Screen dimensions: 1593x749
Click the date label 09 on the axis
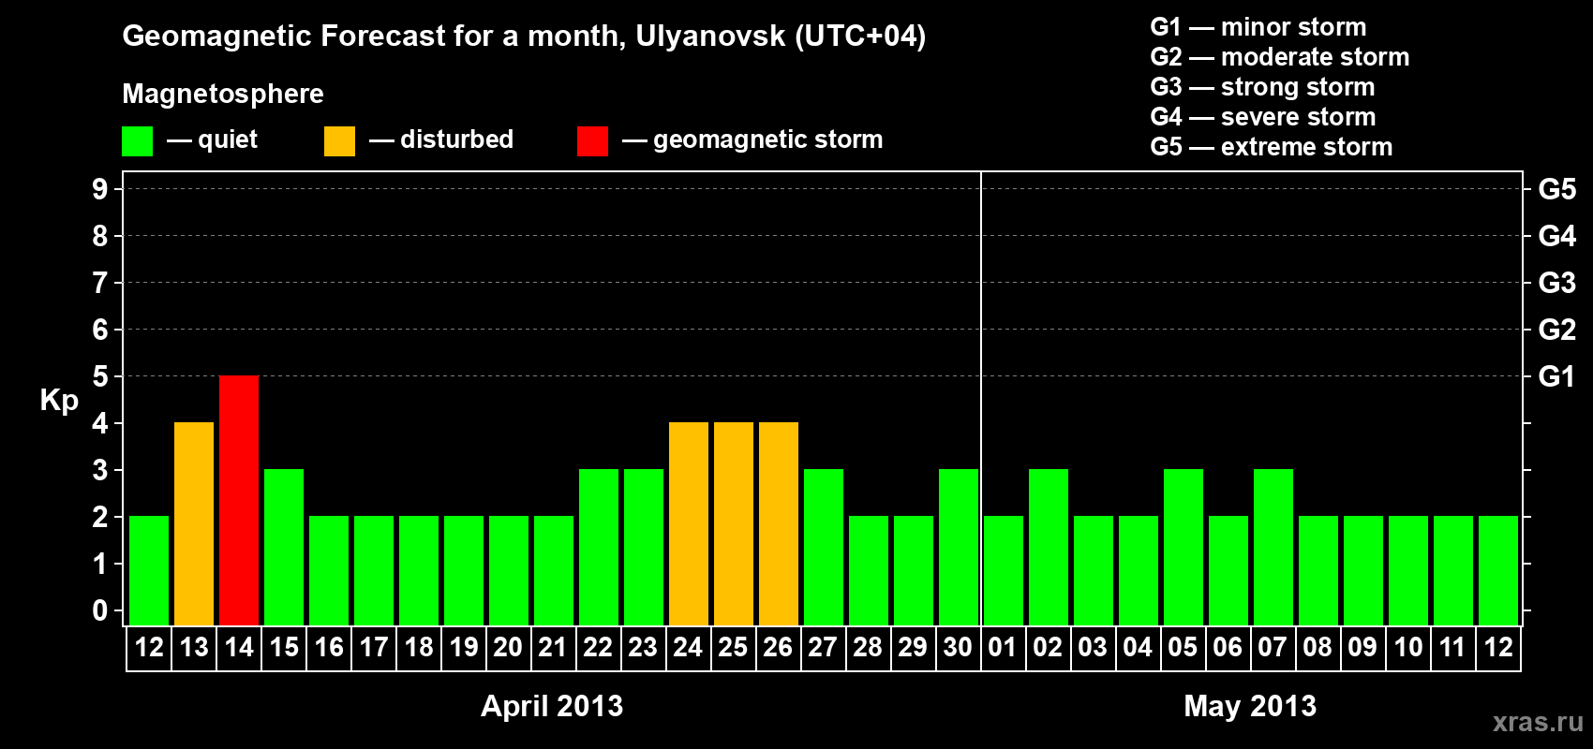1362,647
